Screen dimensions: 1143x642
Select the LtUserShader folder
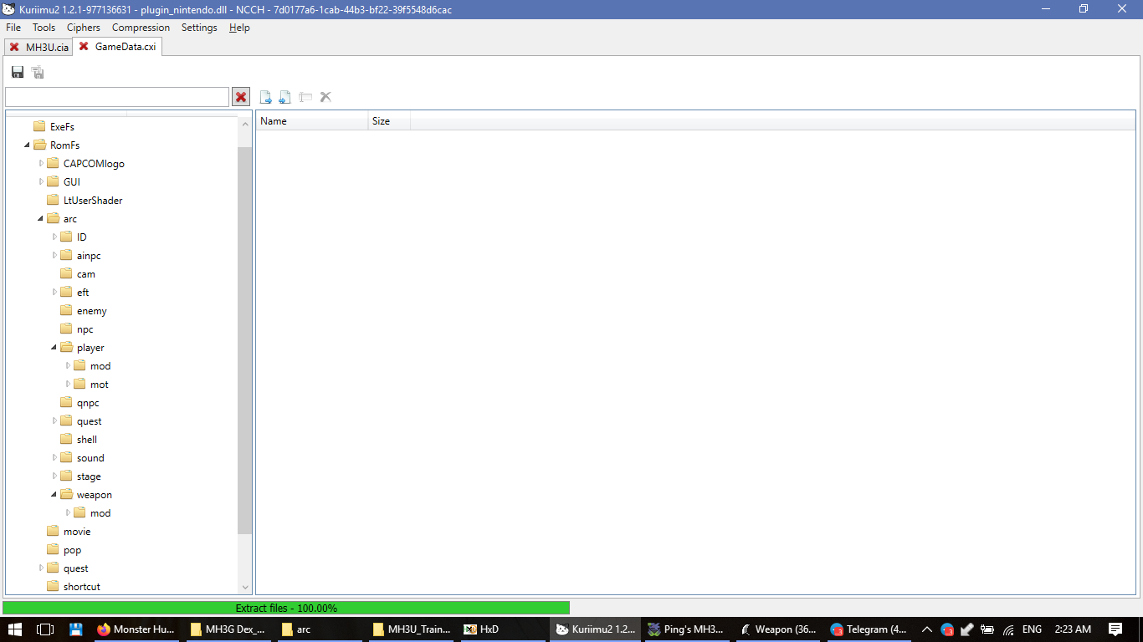point(93,201)
